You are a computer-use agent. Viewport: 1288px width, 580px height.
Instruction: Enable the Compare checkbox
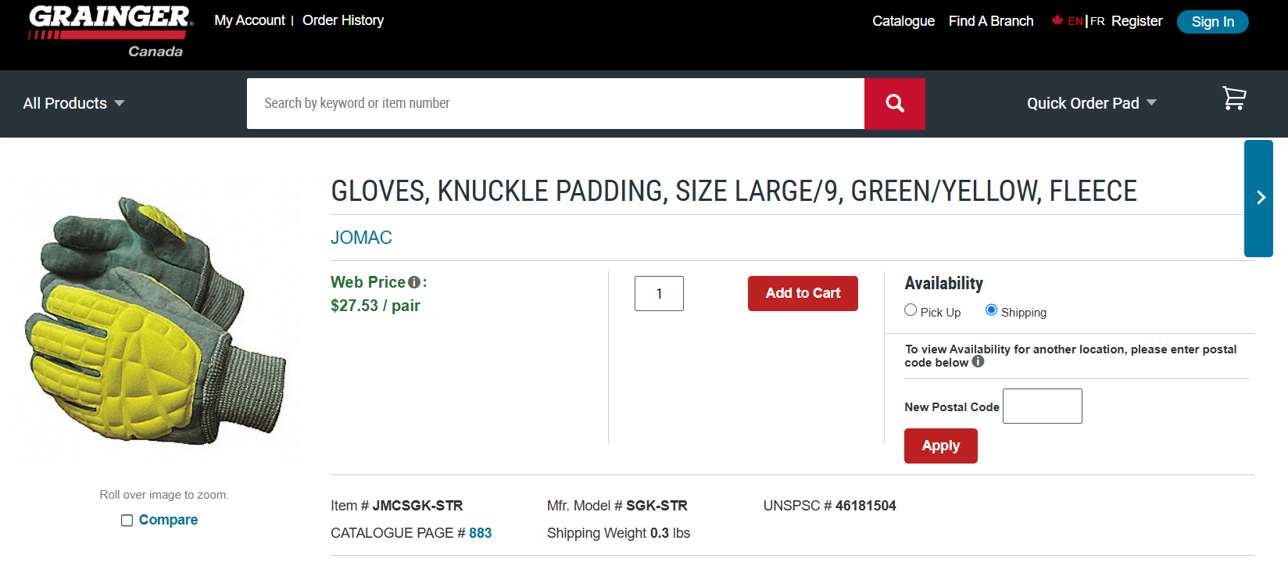[127, 520]
